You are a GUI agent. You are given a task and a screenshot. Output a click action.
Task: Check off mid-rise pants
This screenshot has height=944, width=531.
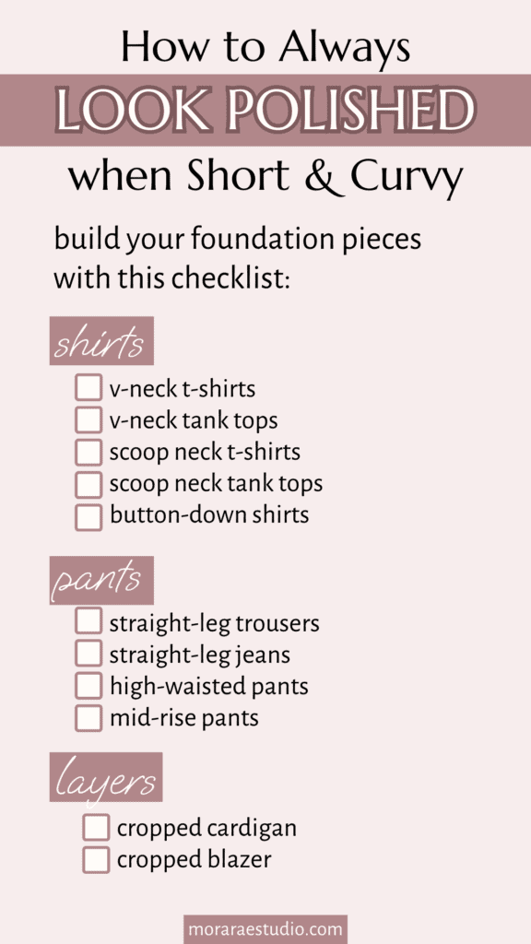(88, 717)
